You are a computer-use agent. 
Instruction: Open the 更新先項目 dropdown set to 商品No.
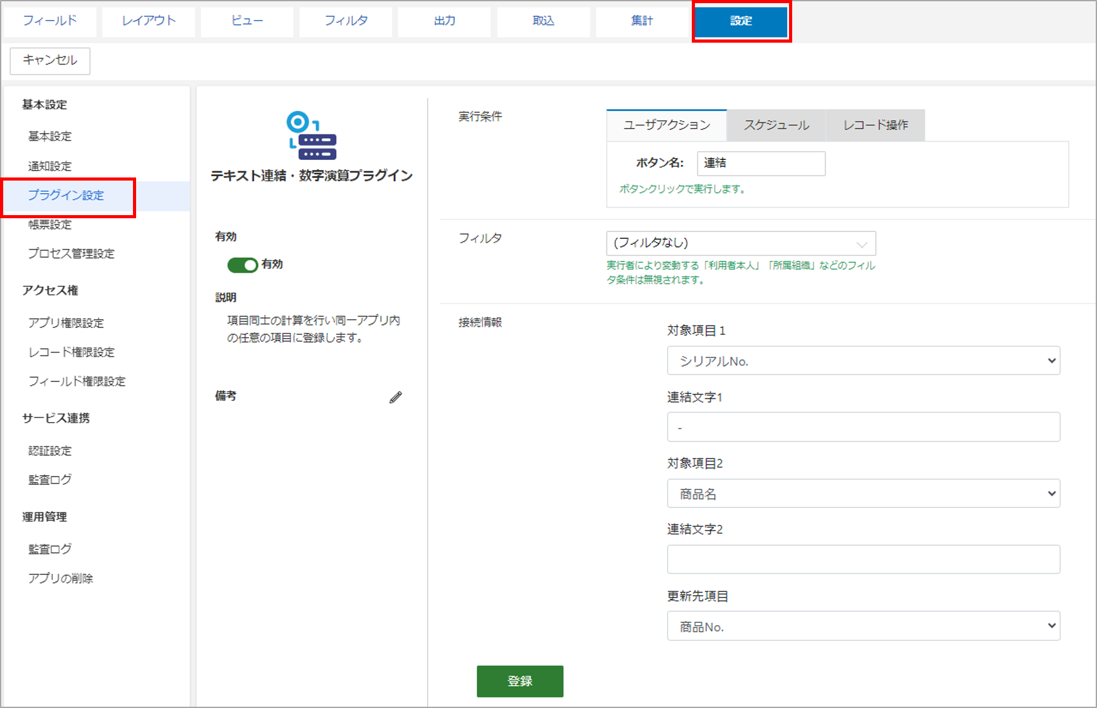point(864,626)
